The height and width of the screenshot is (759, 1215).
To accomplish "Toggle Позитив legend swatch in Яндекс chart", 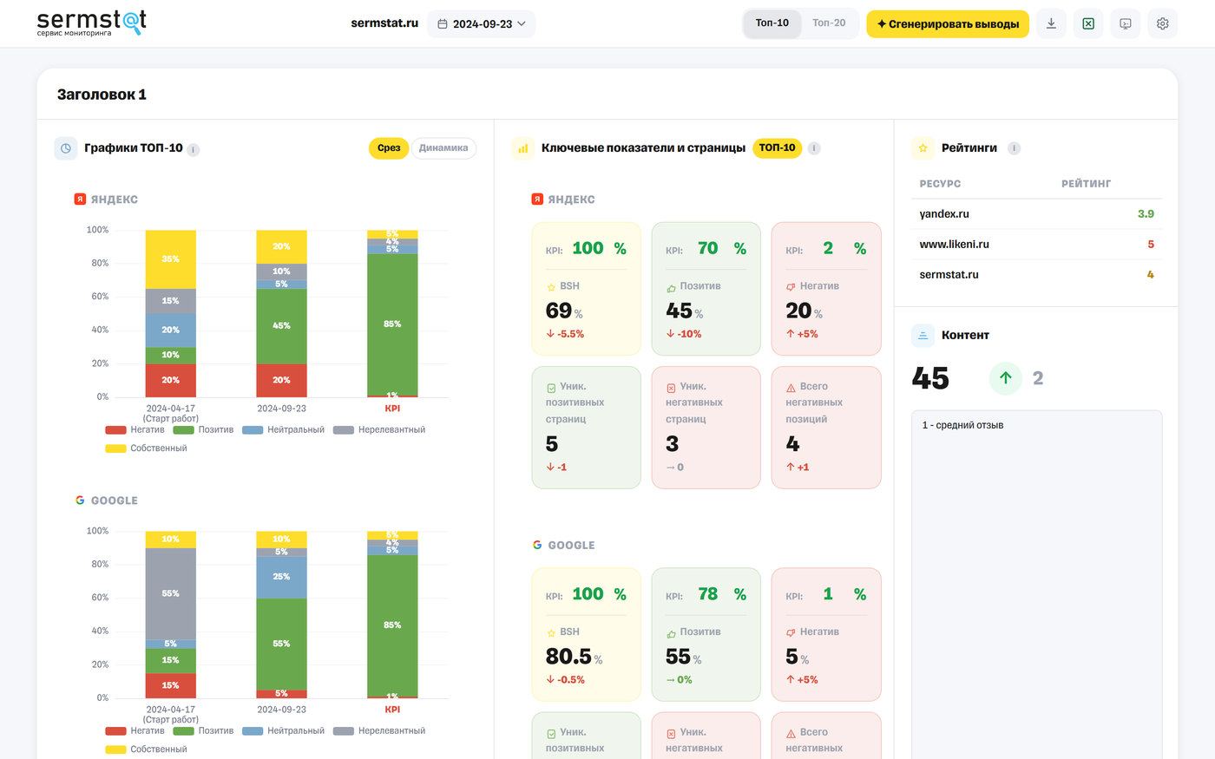I will 184,430.
